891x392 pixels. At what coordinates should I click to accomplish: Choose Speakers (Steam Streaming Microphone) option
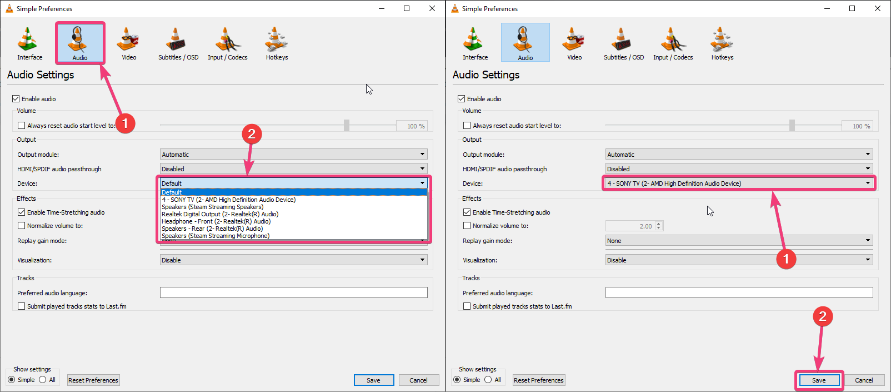pos(293,236)
